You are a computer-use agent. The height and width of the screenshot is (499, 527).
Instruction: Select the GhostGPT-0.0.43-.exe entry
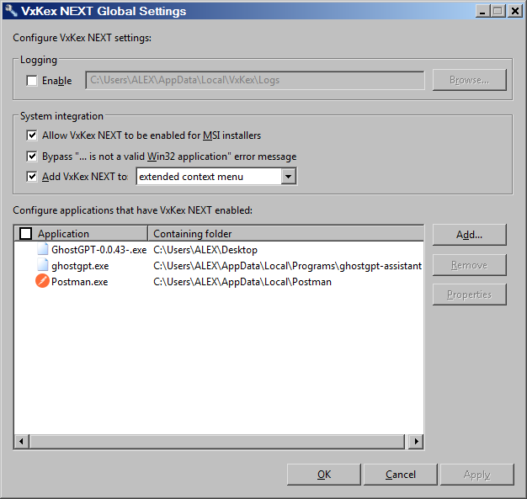click(x=98, y=250)
